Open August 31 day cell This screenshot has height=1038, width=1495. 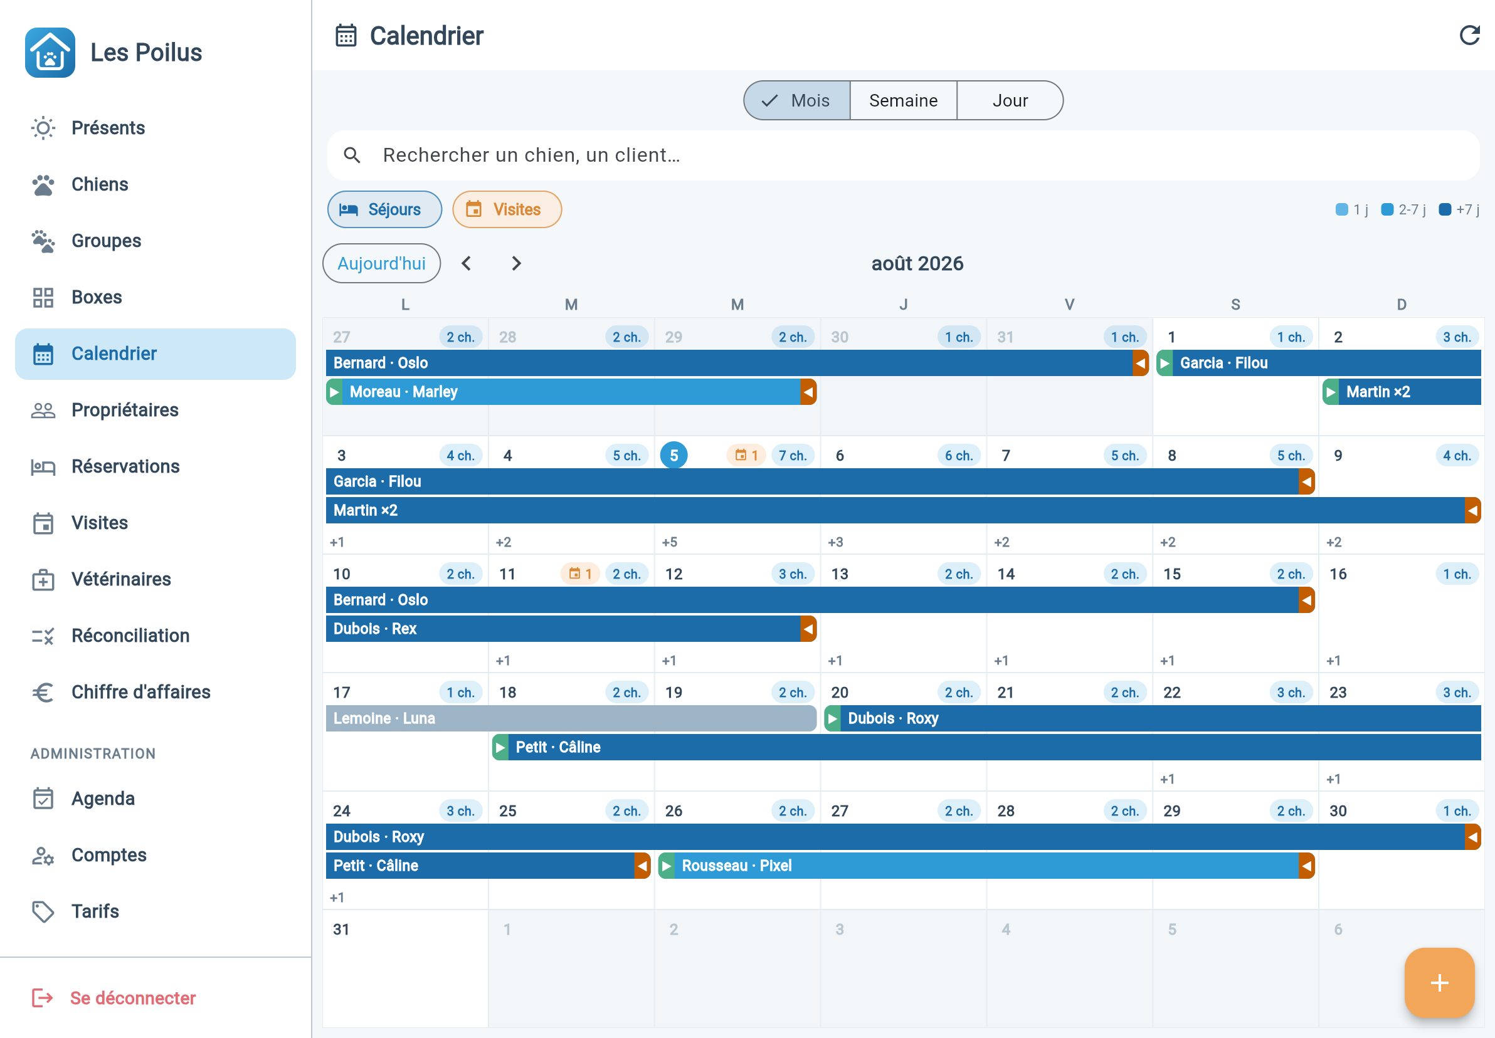tap(405, 968)
